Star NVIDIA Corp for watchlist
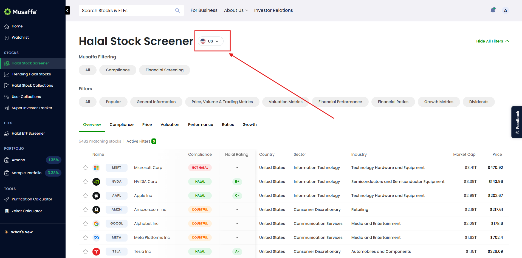This screenshot has width=522, height=258. [x=86, y=182]
